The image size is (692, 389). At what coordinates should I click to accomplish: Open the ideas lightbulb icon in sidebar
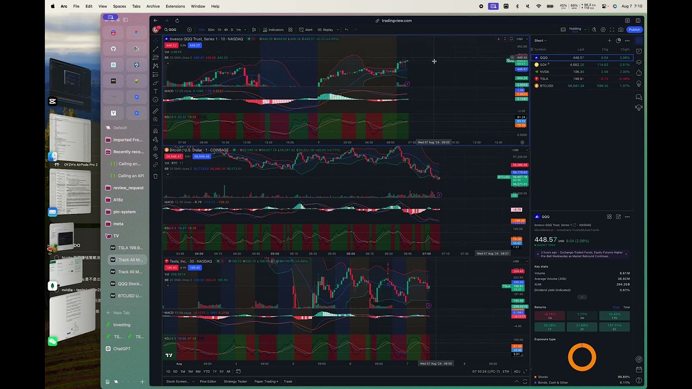[638, 84]
